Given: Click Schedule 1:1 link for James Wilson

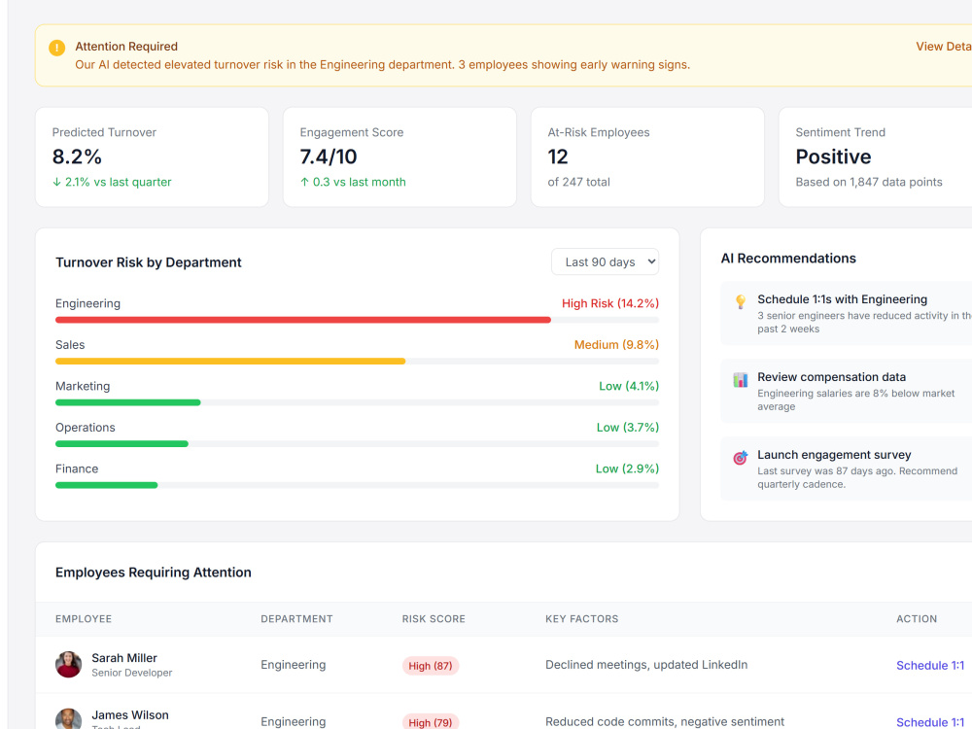Looking at the screenshot, I should 930,722.
